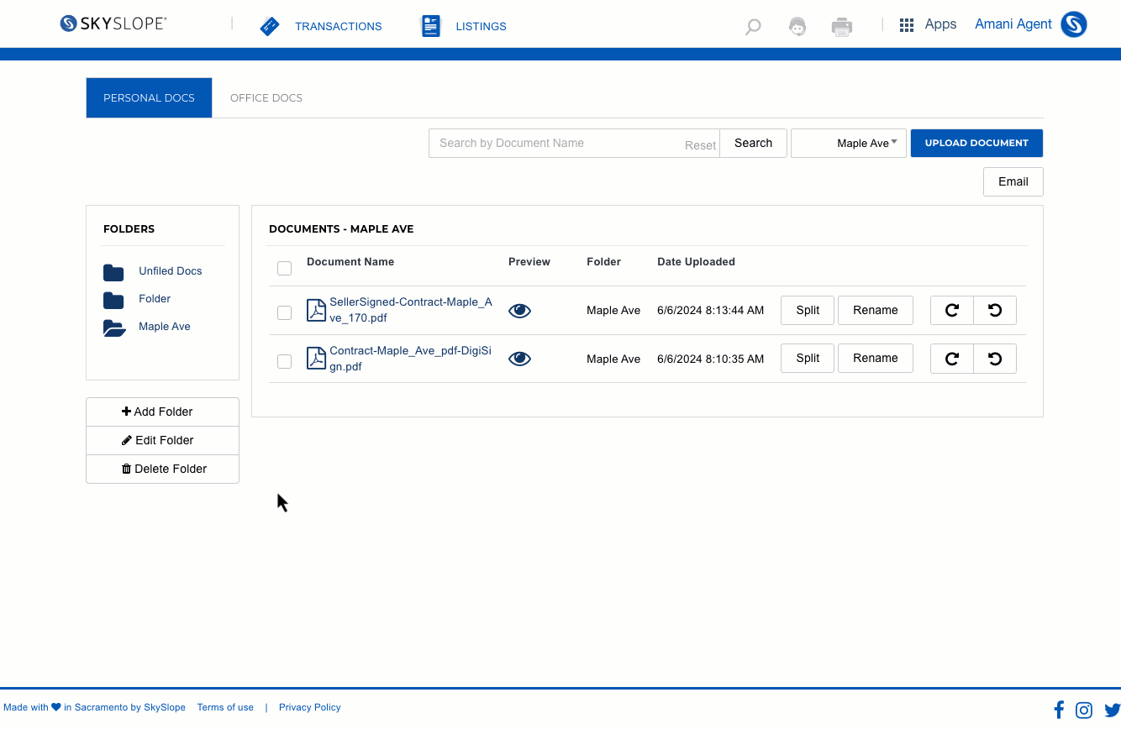This screenshot has height=729, width=1121.
Task: Open the Maple Ave folder dropdown
Action: point(849,143)
